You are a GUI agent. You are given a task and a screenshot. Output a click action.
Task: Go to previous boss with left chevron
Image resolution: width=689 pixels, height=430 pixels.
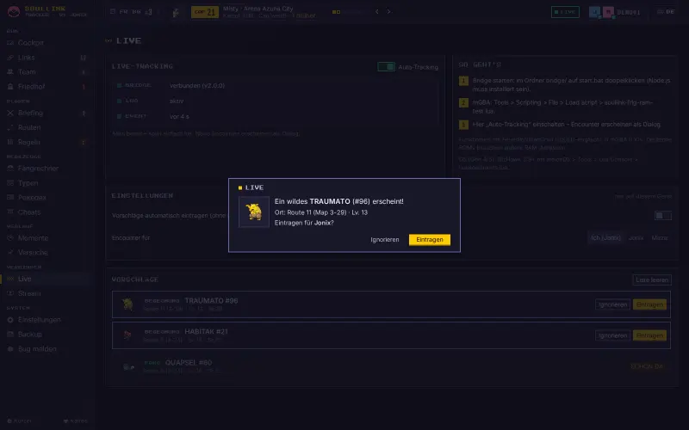(x=377, y=12)
